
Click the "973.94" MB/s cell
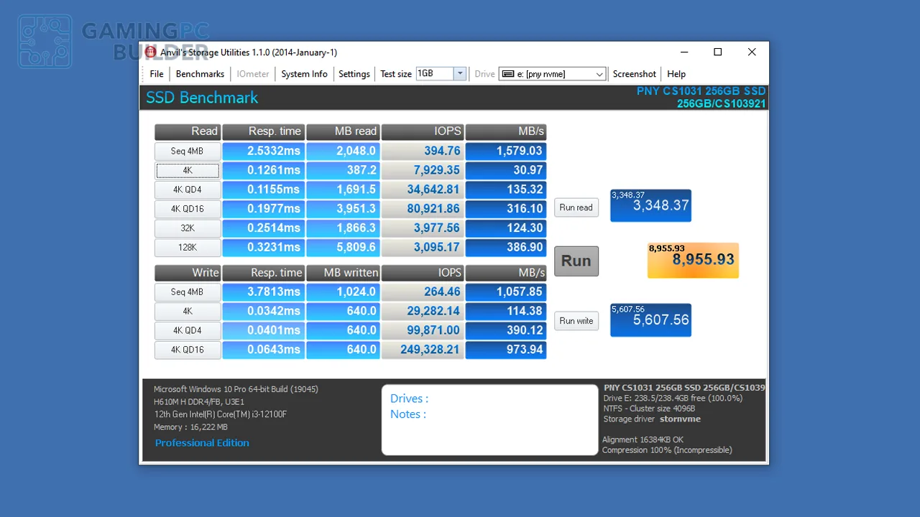506,350
